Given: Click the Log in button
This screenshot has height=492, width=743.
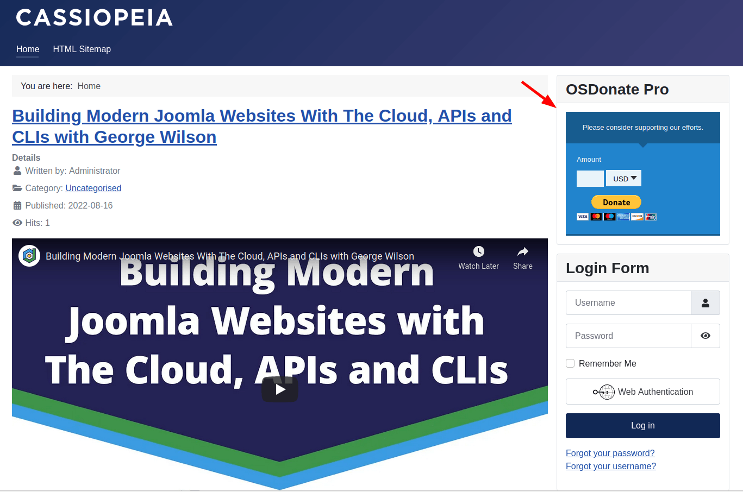Looking at the screenshot, I should [x=643, y=426].
